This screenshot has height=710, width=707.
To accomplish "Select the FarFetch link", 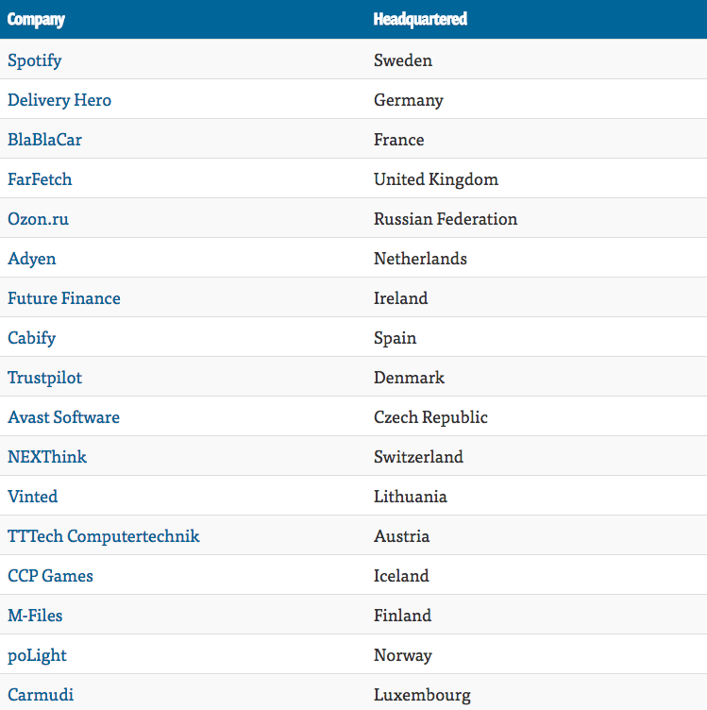I will 40,179.
